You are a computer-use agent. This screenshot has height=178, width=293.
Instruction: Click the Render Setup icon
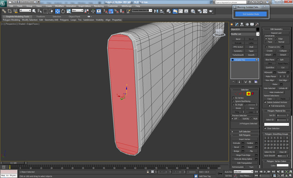tap(199, 11)
